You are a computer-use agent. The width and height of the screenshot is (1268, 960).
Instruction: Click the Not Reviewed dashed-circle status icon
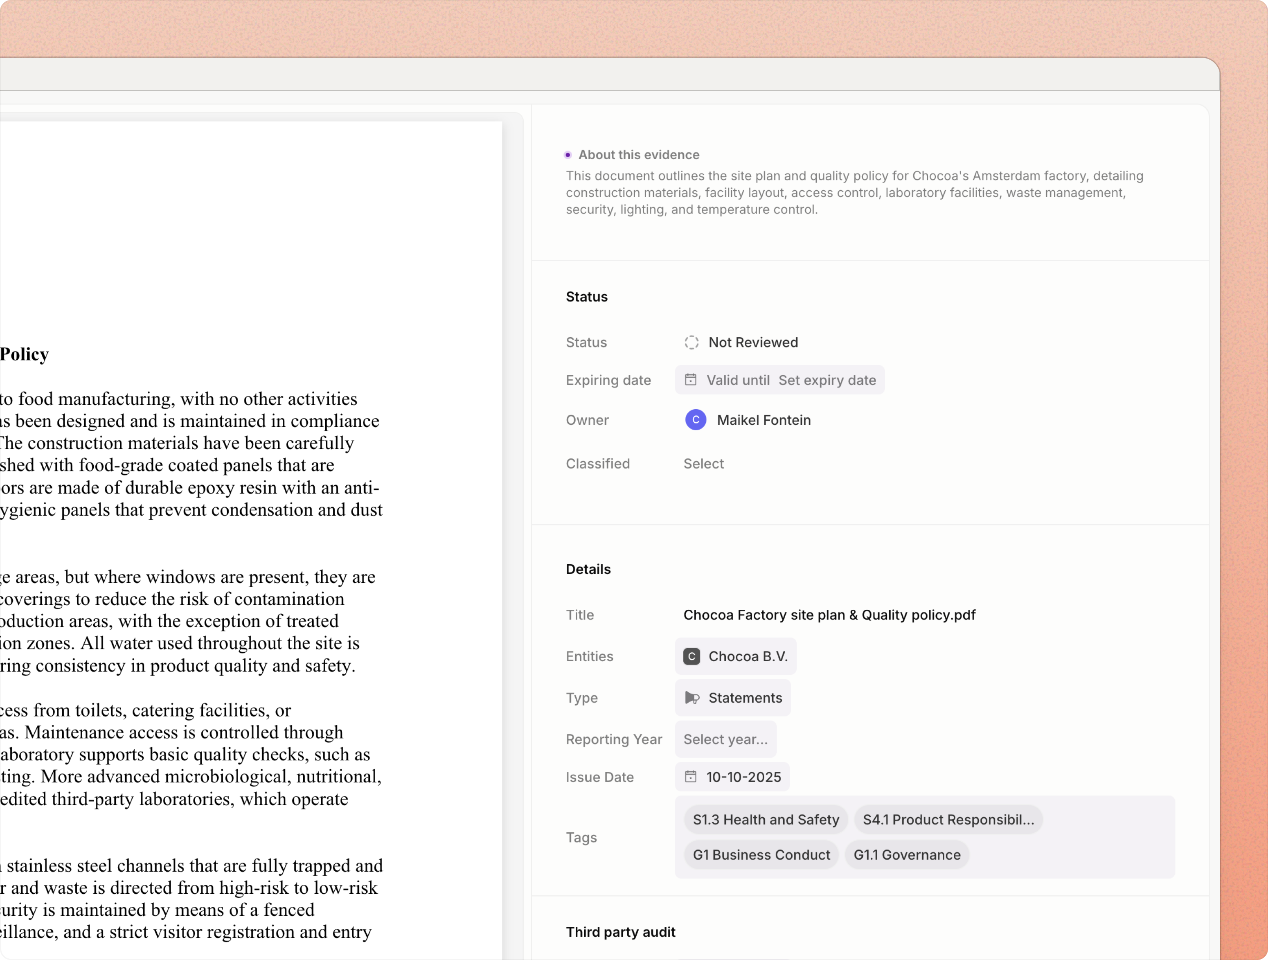691,342
